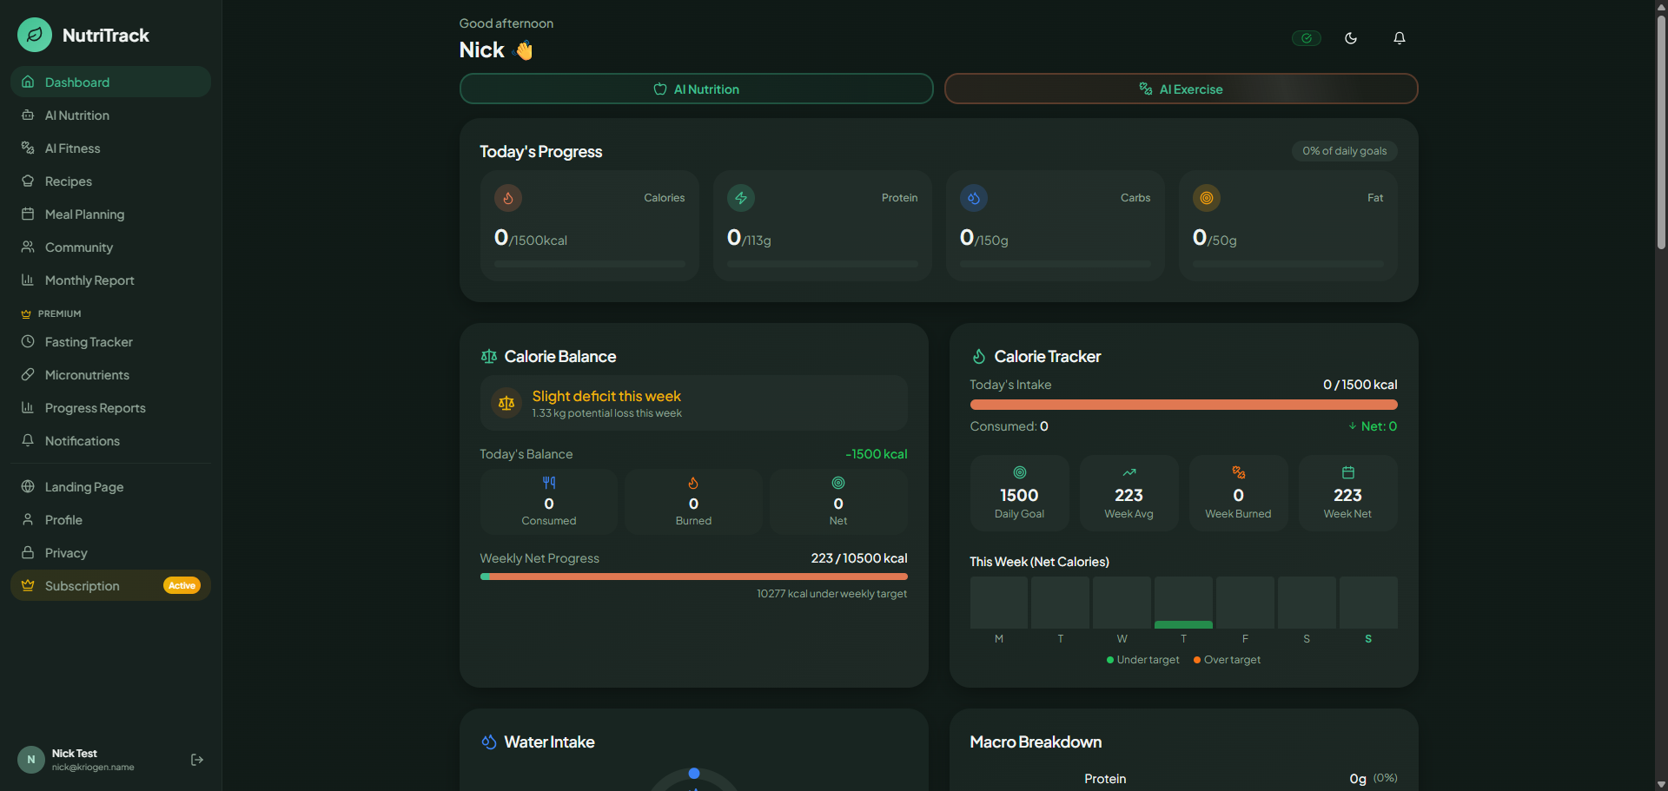The image size is (1668, 791).
Task: Click the Weekly Net Progress bar
Action: 693,577
